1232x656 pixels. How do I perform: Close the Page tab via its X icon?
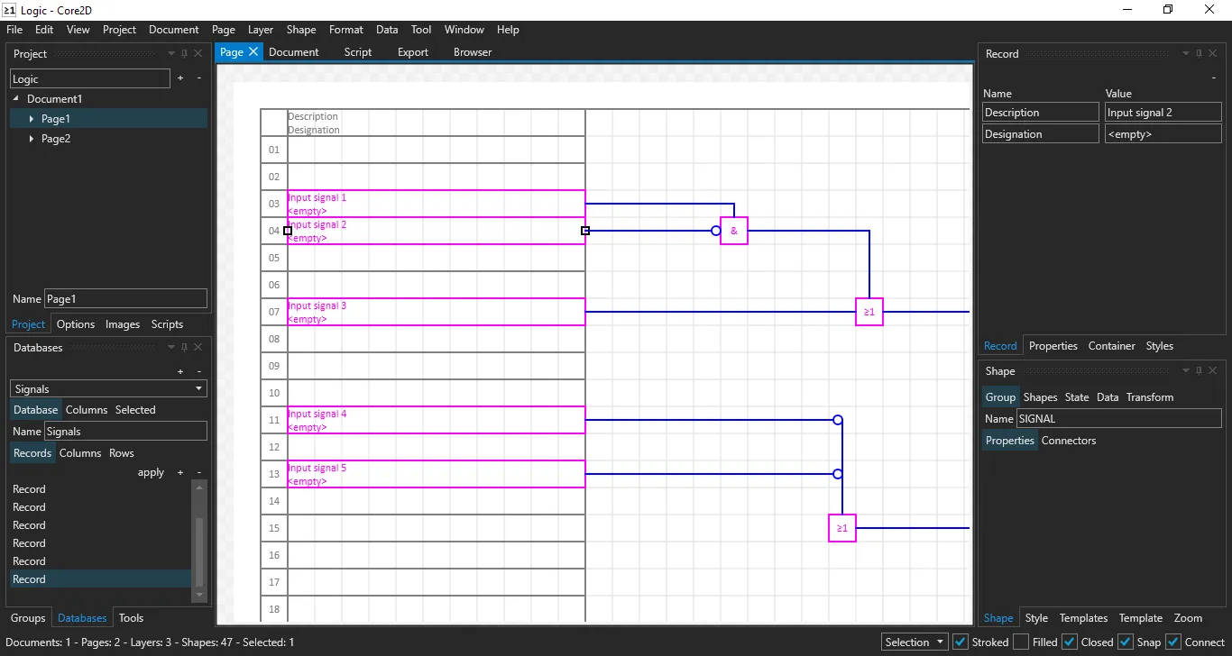tap(253, 51)
